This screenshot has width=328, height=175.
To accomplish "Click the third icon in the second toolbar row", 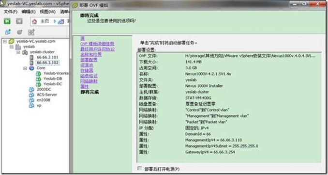I will tap(31, 32).
